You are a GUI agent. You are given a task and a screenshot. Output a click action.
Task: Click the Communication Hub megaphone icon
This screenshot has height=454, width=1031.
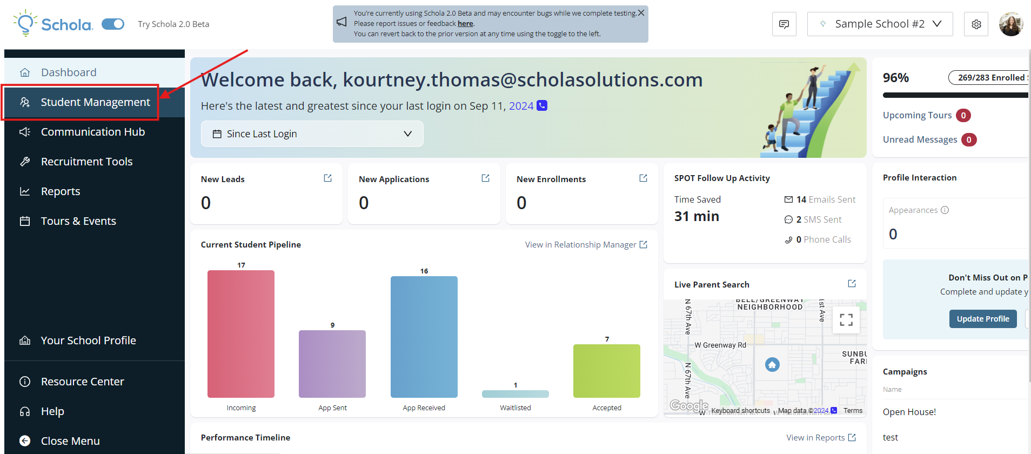25,132
